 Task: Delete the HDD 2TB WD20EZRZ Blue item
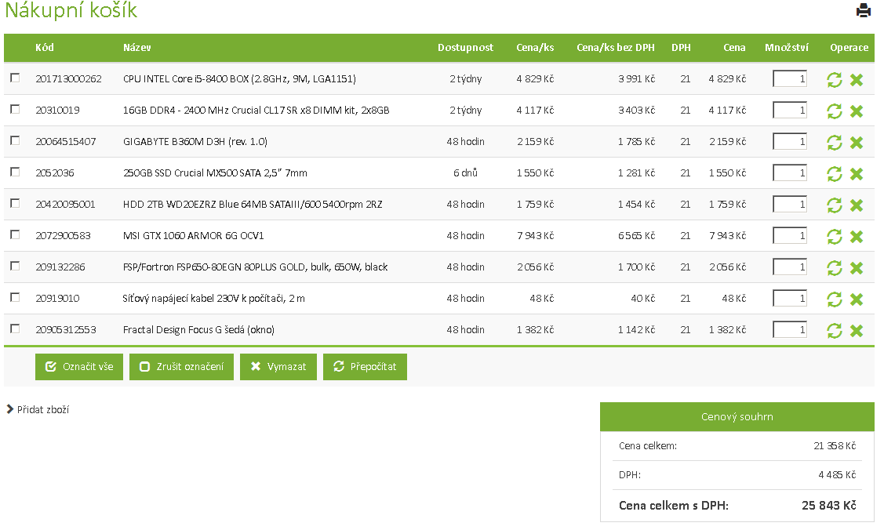pos(857,205)
